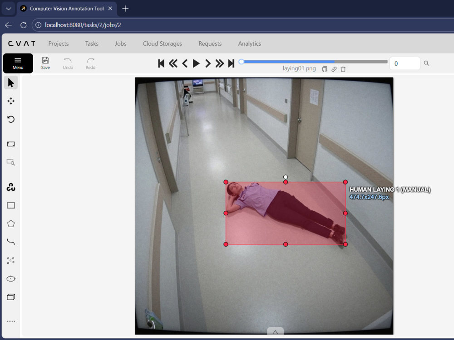
Task: Rotate the image
Action: click(11, 119)
